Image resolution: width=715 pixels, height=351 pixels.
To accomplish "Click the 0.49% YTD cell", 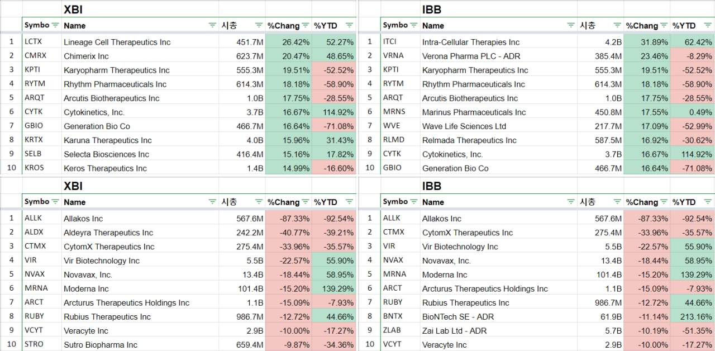I will point(693,112).
